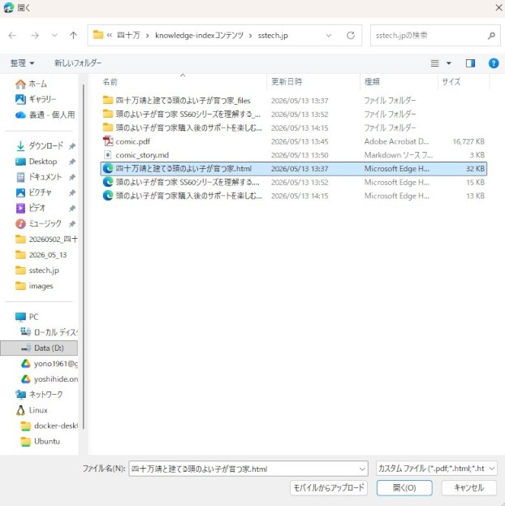Select Data (D:) drive
This screenshot has height=506, width=505.
[x=39, y=348]
